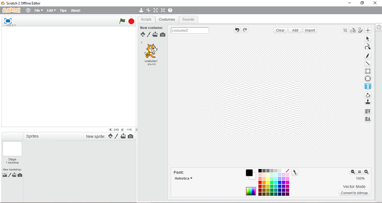Open the About menu item
Viewport: 382px width, 203px height.
point(76,10)
